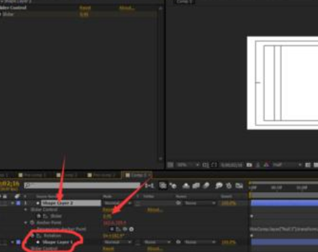Click Reset for Shape Layer 2 Slider Control

coord(108,210)
